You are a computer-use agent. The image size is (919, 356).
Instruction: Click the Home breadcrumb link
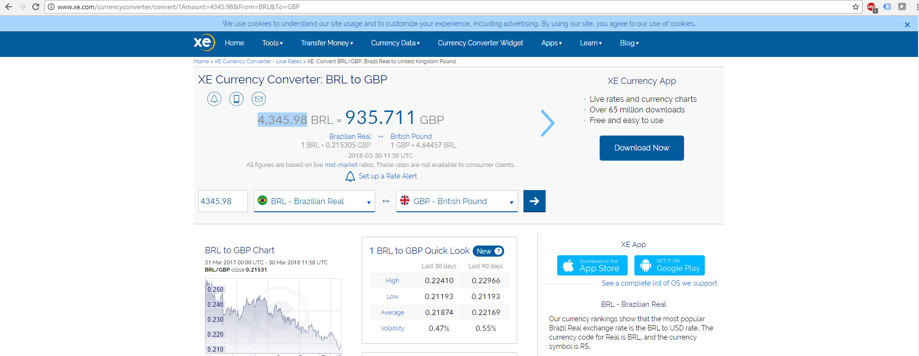(x=201, y=61)
